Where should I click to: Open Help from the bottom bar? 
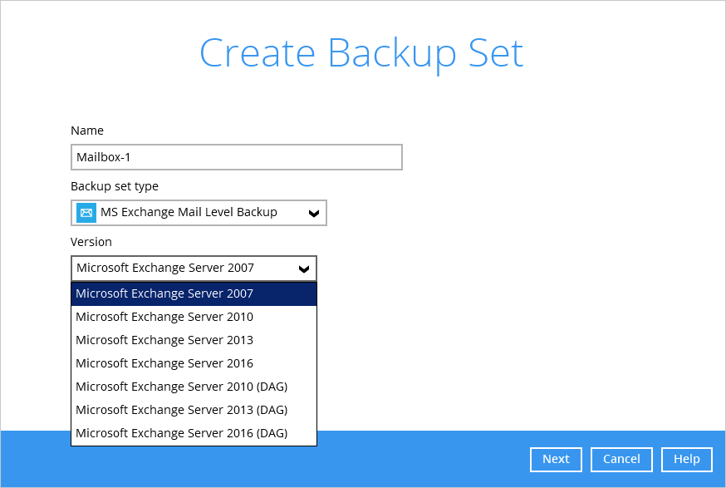tap(687, 459)
